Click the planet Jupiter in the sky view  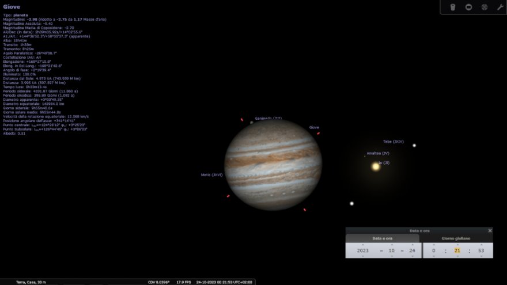(x=264, y=165)
